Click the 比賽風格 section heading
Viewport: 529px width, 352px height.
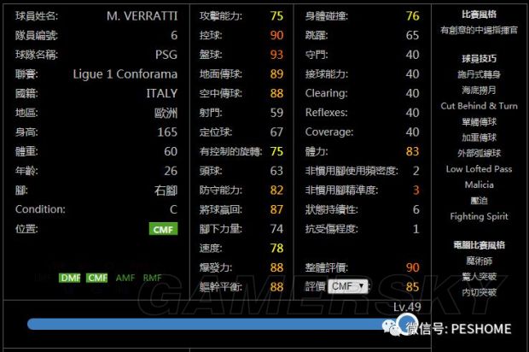click(x=479, y=15)
